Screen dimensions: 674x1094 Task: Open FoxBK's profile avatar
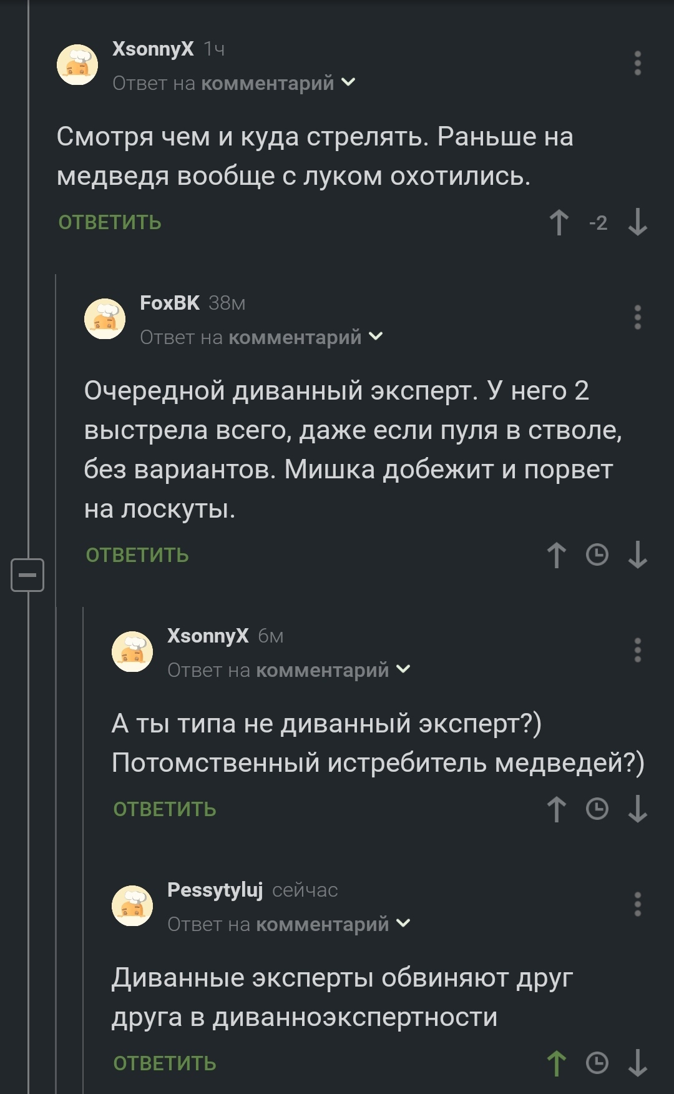click(x=105, y=318)
